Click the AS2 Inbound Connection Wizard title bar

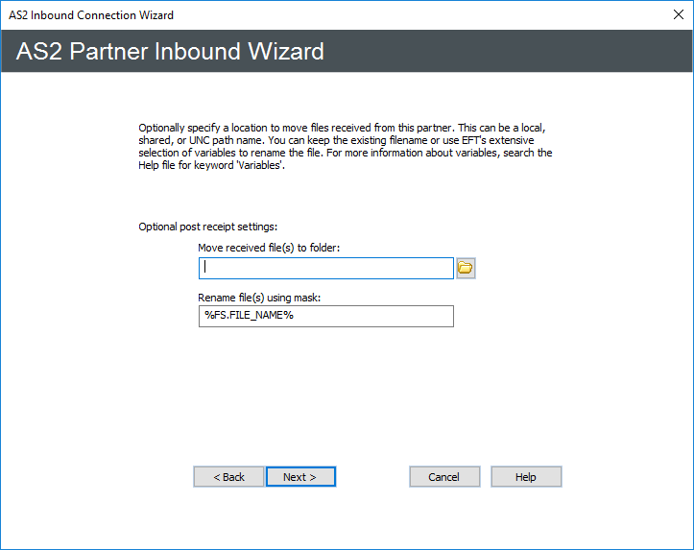pyautogui.click(x=288, y=15)
